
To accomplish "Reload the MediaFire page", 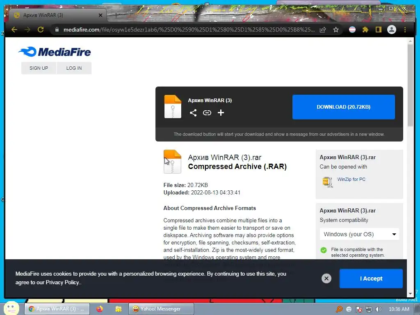I will [x=41, y=30].
